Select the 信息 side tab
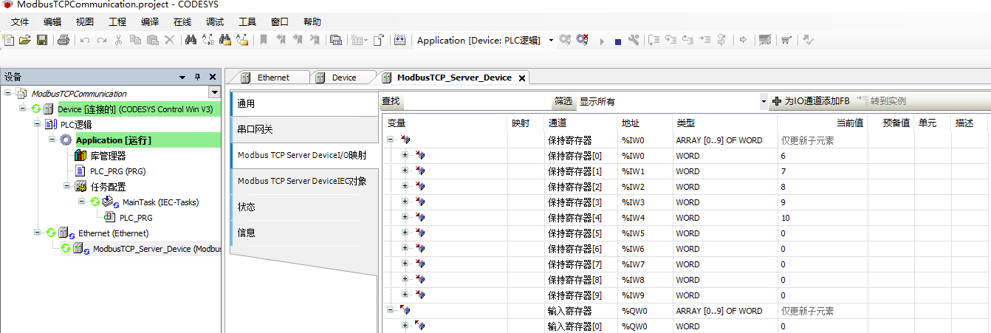 coord(304,233)
